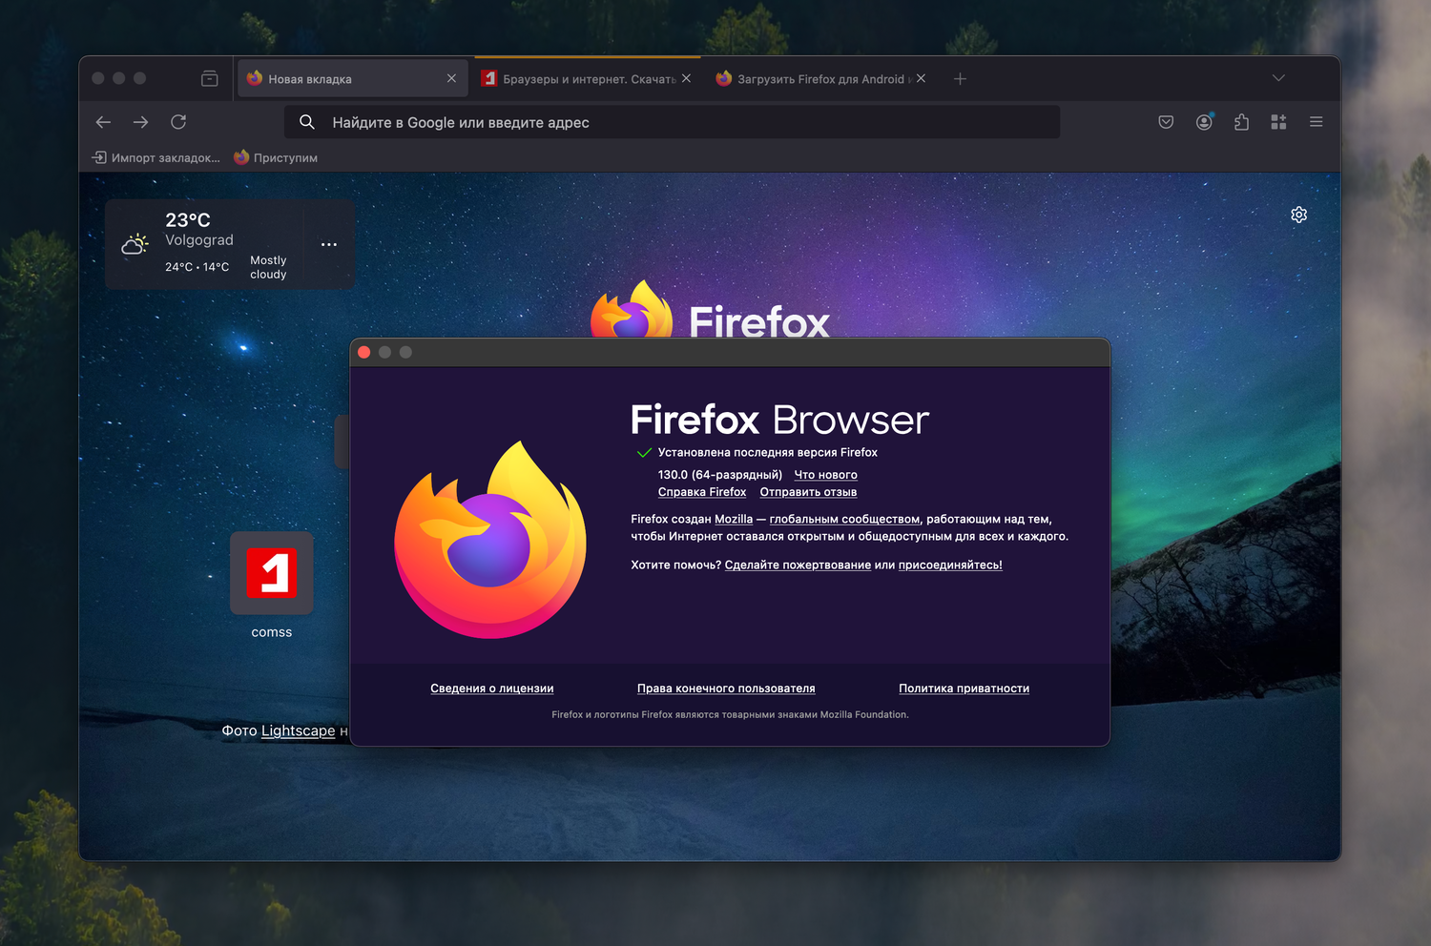Click the 23°C temperature reading
1431x946 pixels.
188,220
